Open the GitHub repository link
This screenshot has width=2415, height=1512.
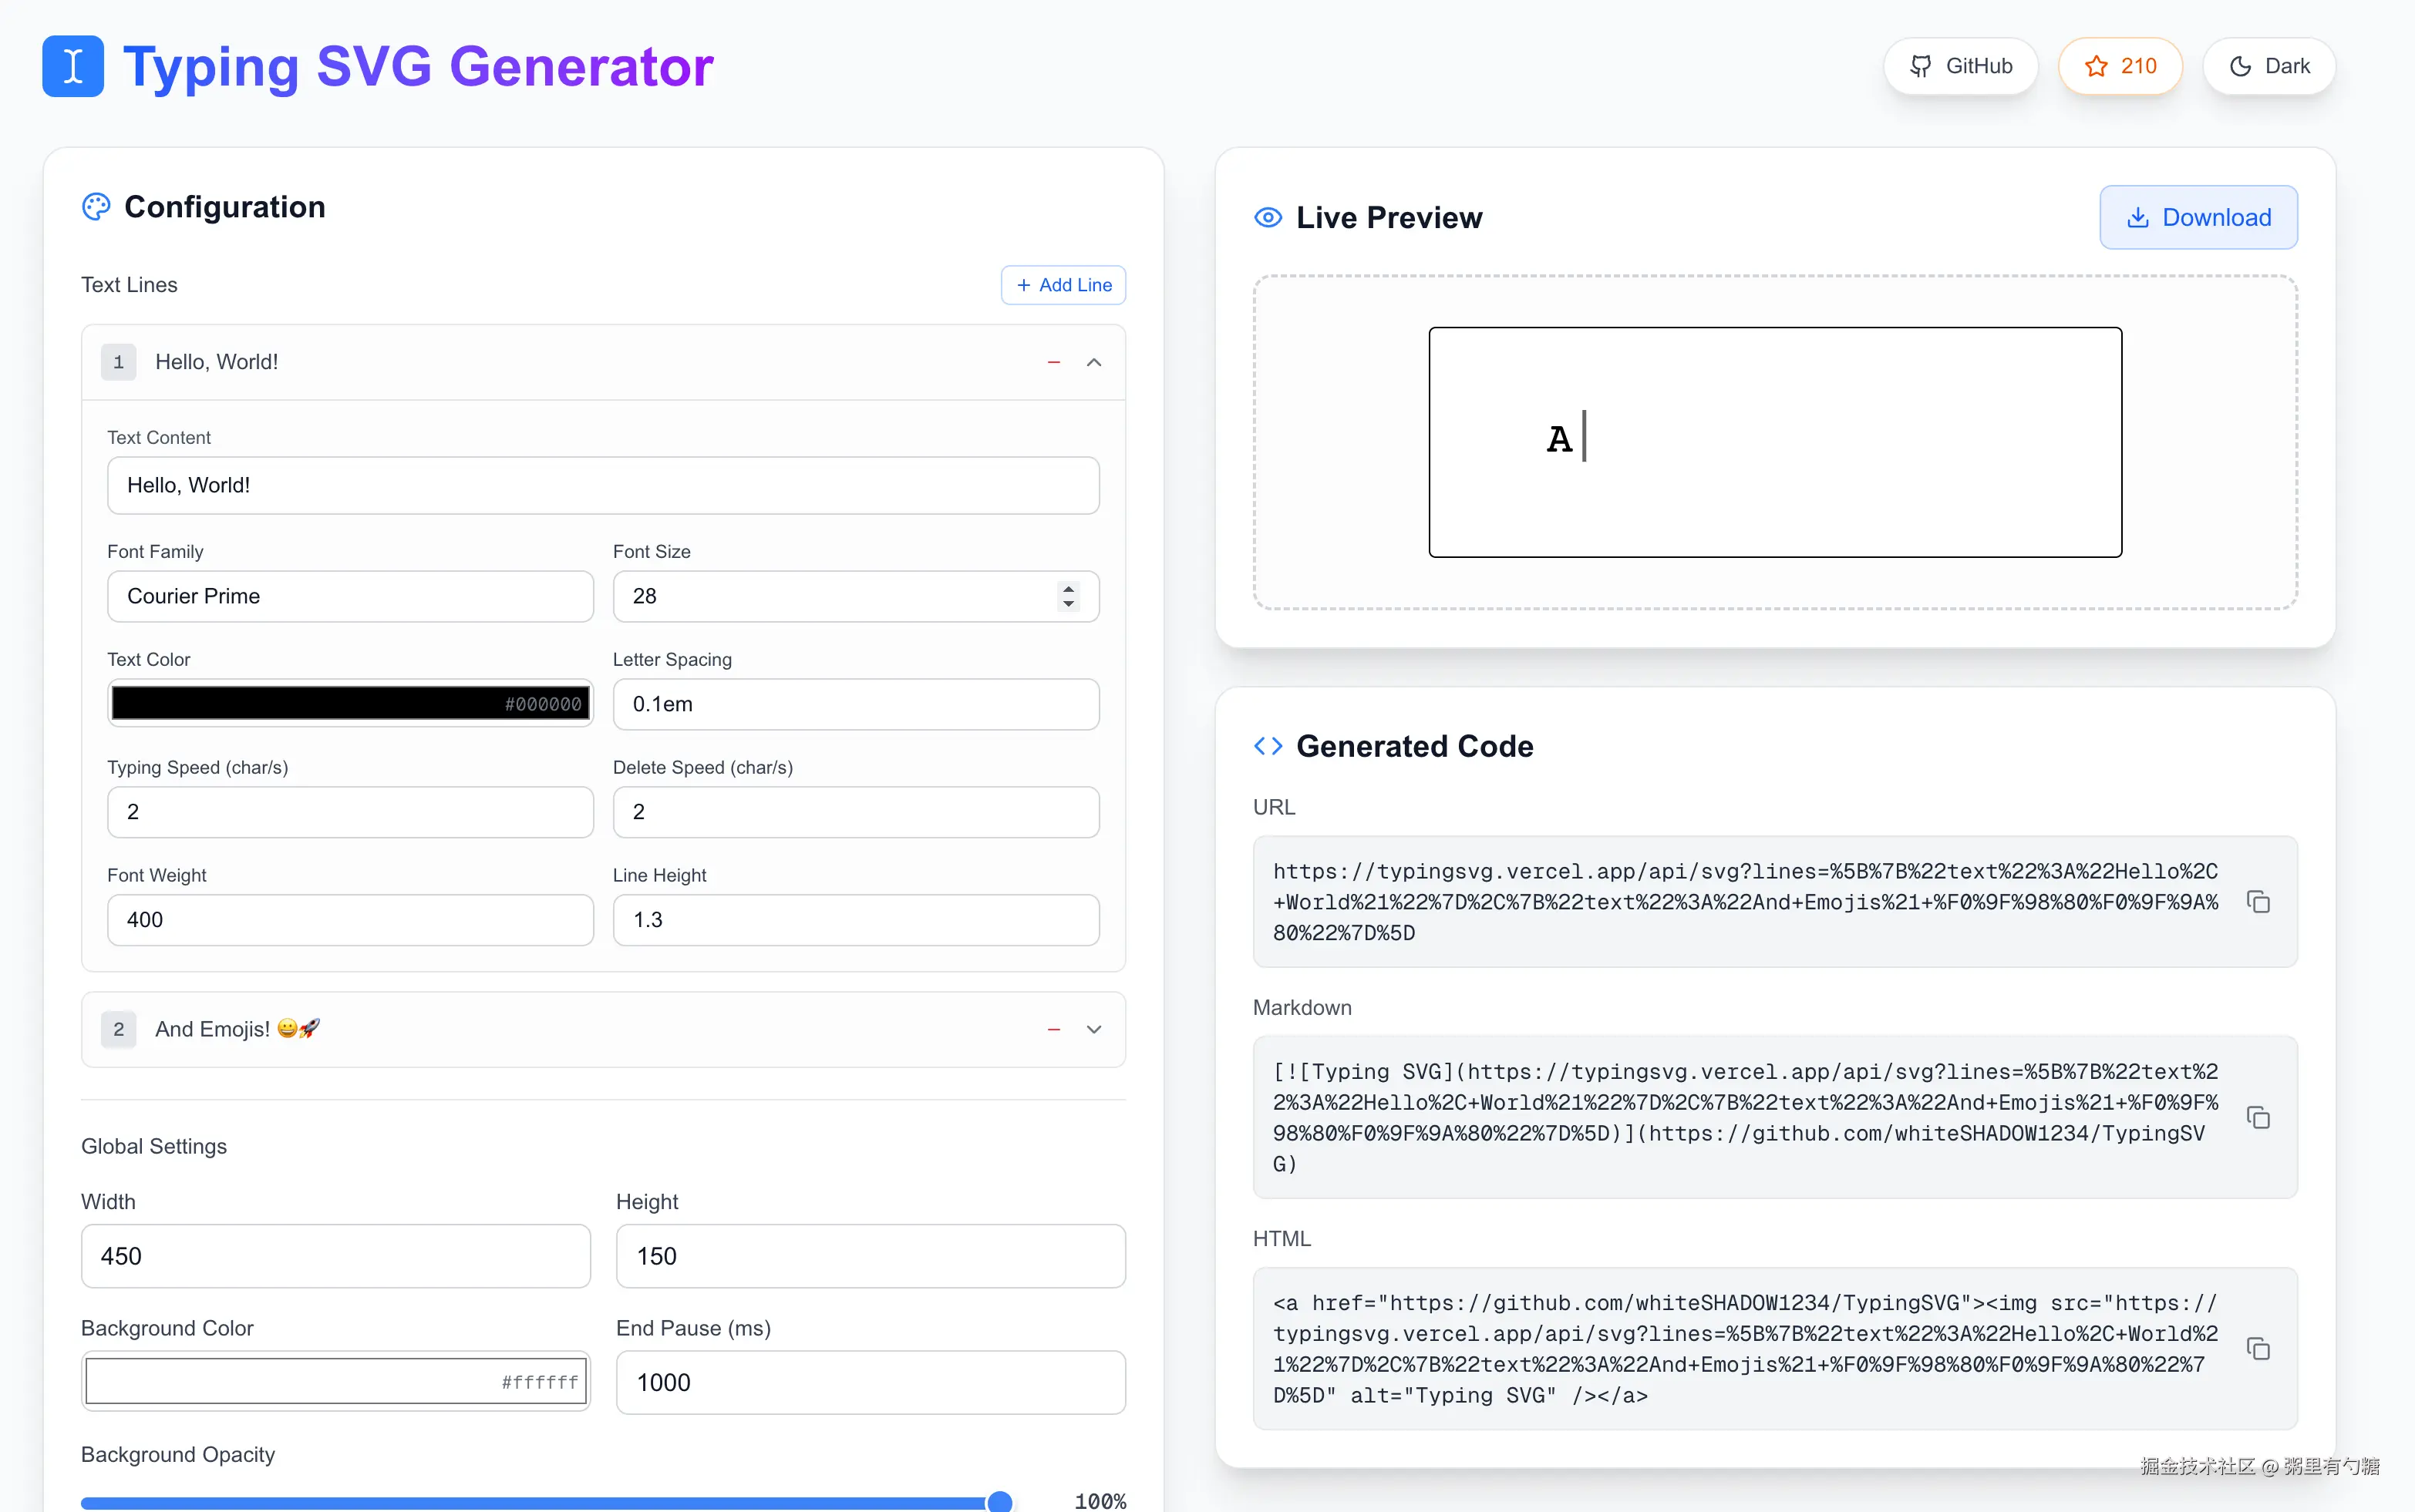pos(1960,66)
